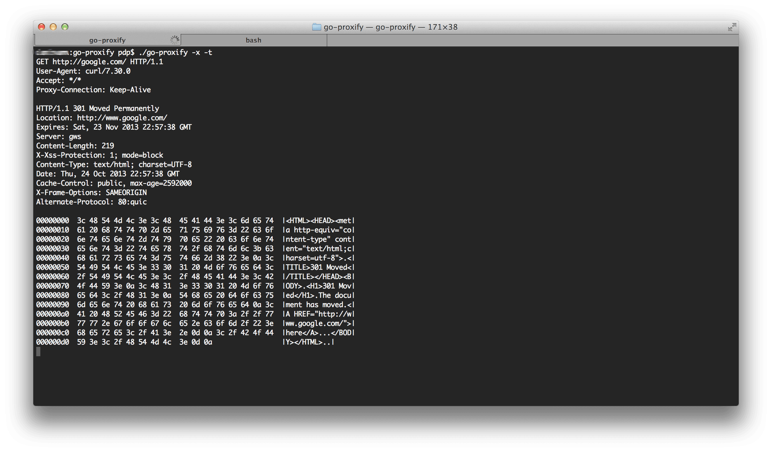Click 'Content-Length: 219' line
Viewport: 772px width, 452px height.
click(x=75, y=146)
